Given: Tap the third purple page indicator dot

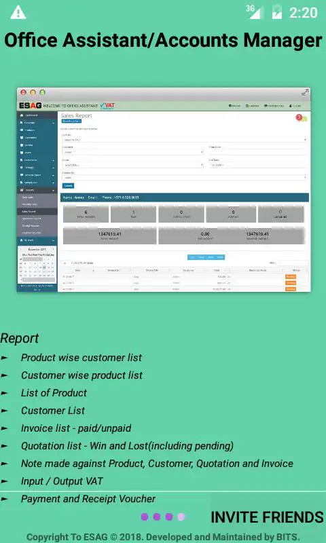Looking at the screenshot, I should click(169, 517).
